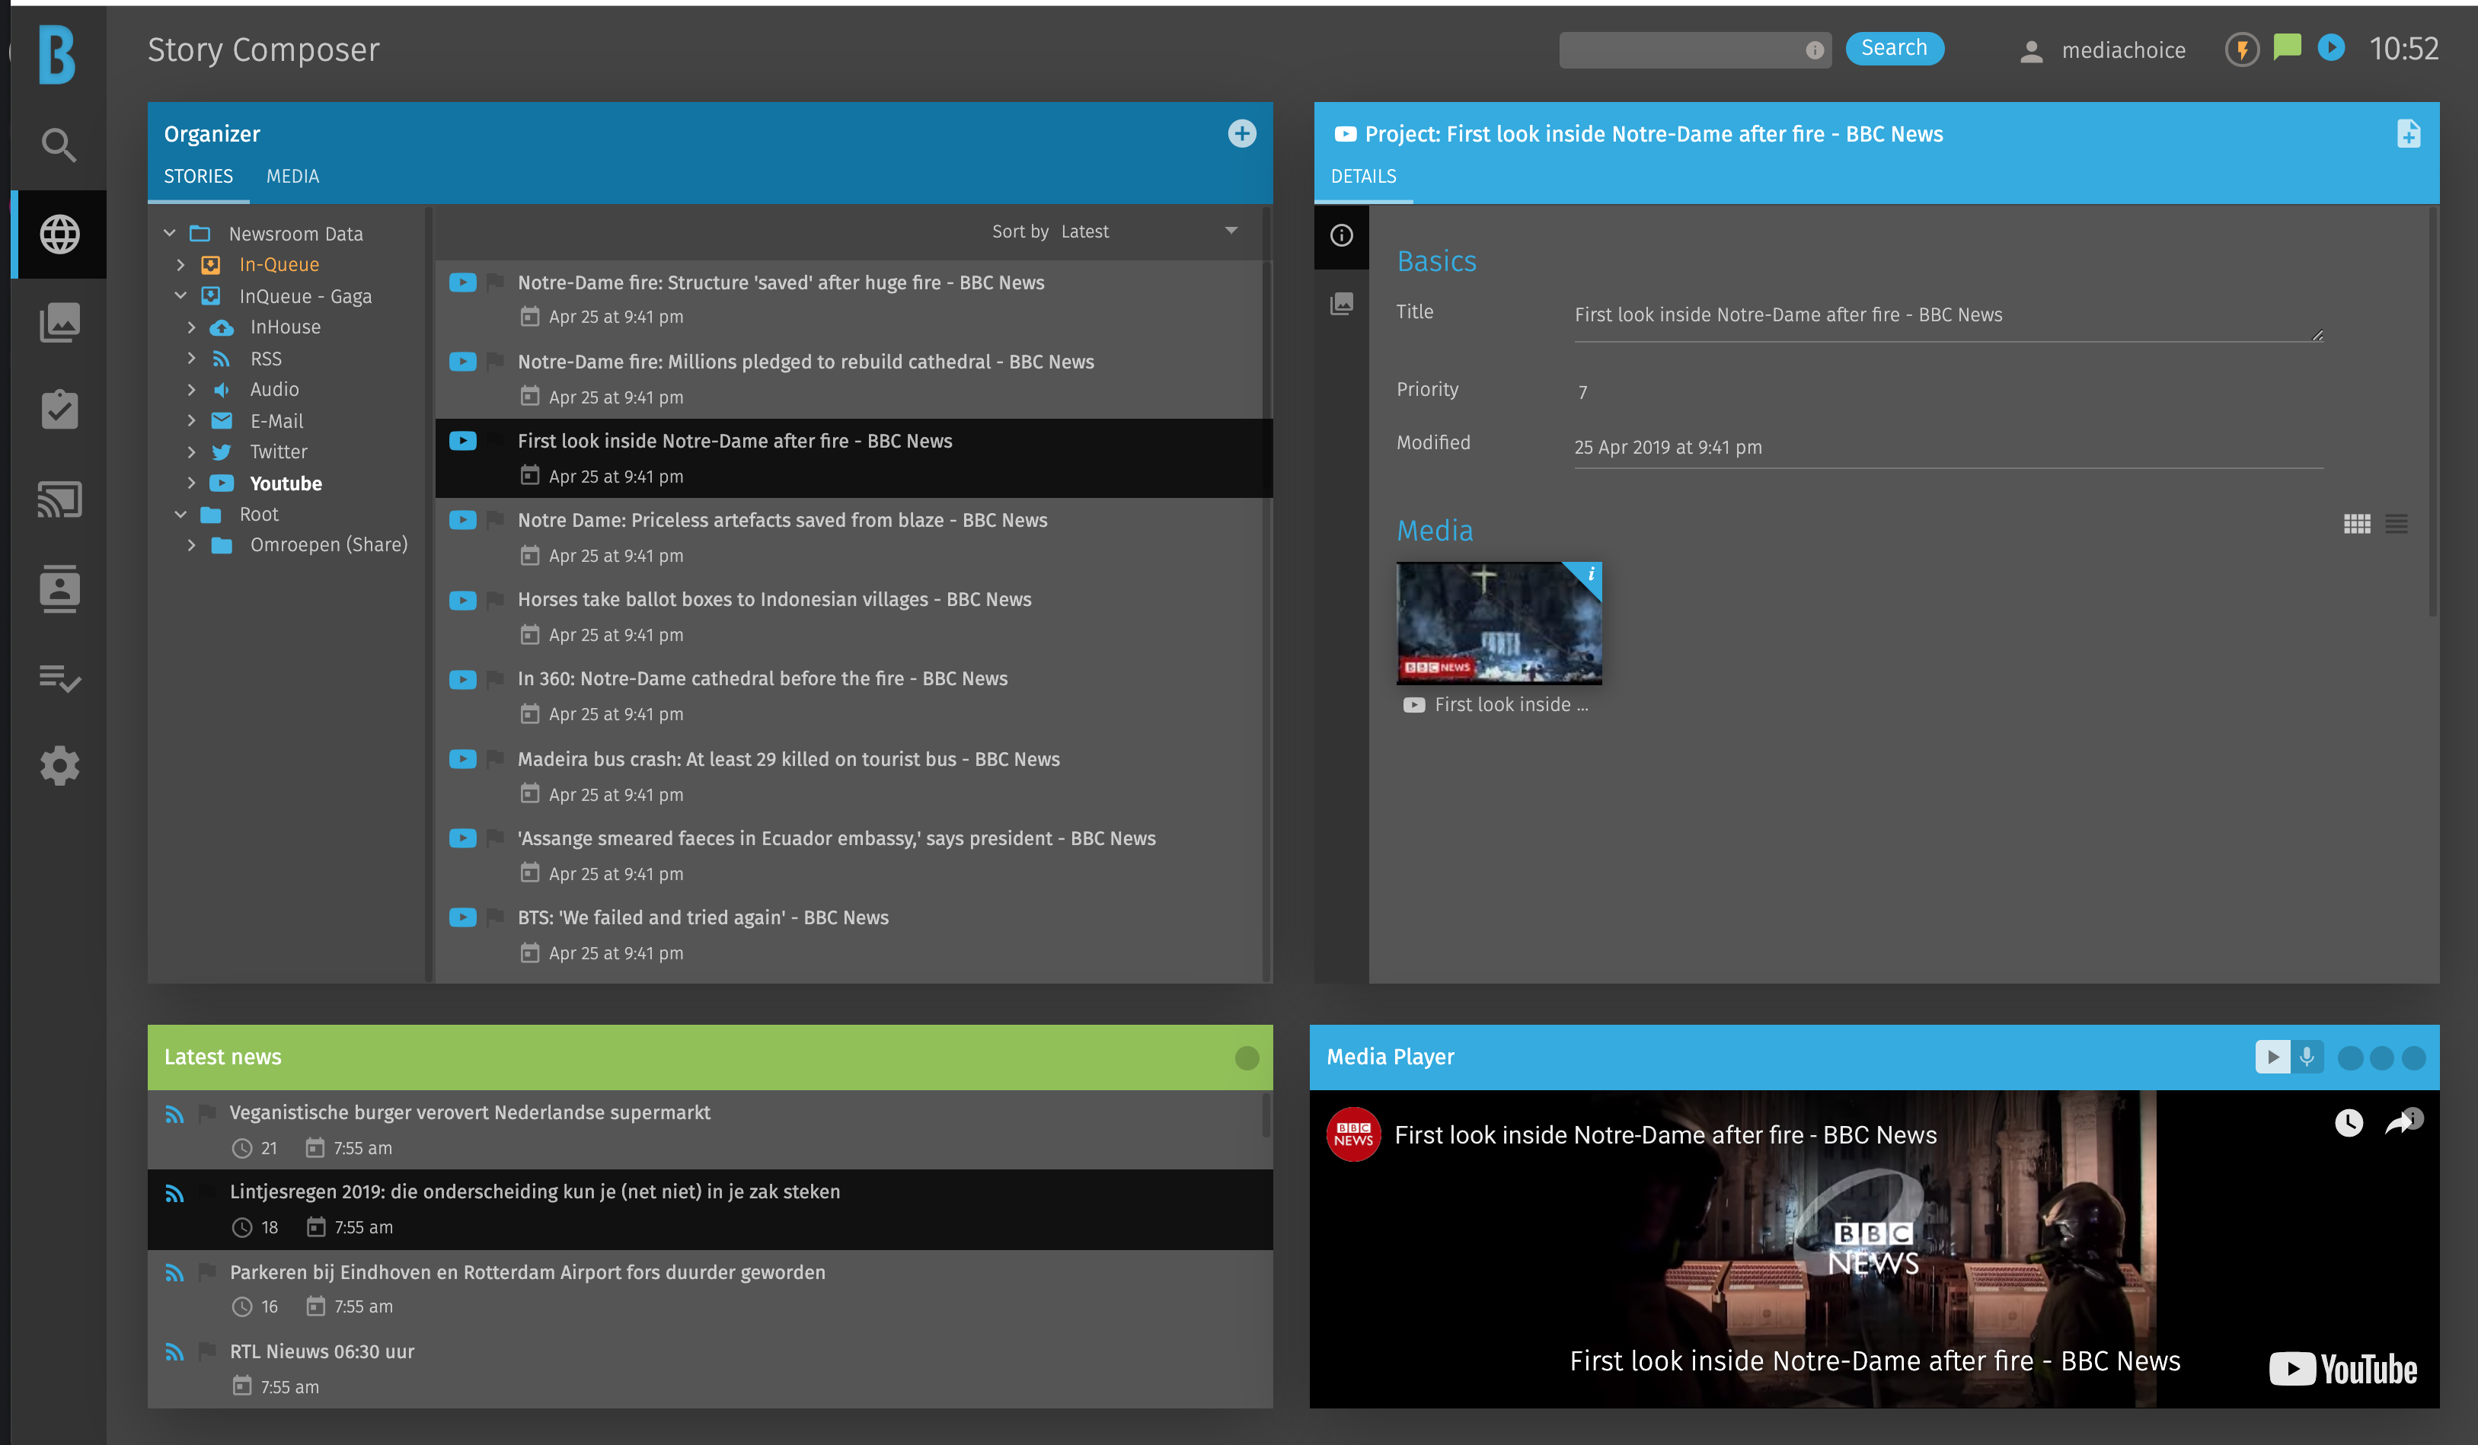Collapse the InQueue - Gaga tree node

pos(181,296)
